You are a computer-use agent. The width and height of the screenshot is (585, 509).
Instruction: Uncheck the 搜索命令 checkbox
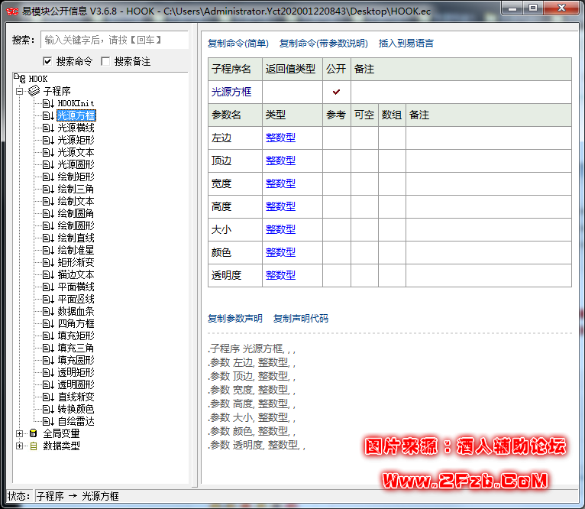tap(47, 61)
